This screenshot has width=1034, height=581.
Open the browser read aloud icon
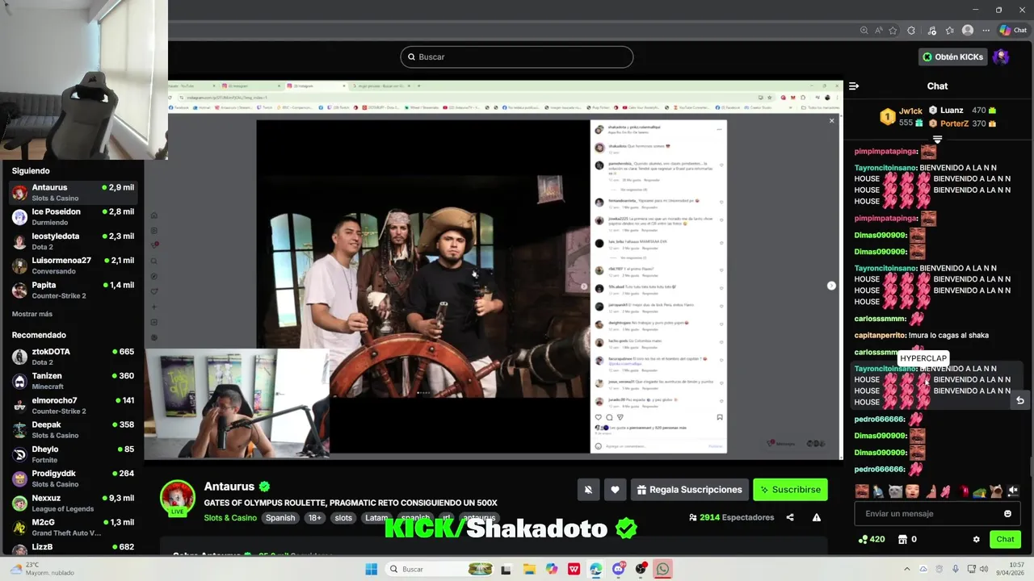(879, 30)
